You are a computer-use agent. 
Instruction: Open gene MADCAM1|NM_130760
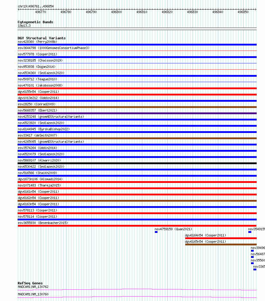(33, 294)
